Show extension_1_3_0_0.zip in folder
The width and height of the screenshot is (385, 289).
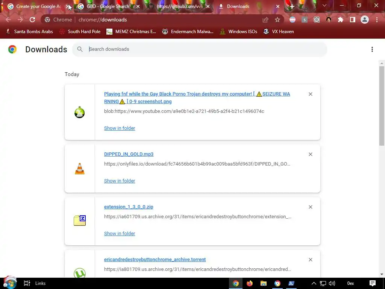click(x=120, y=234)
